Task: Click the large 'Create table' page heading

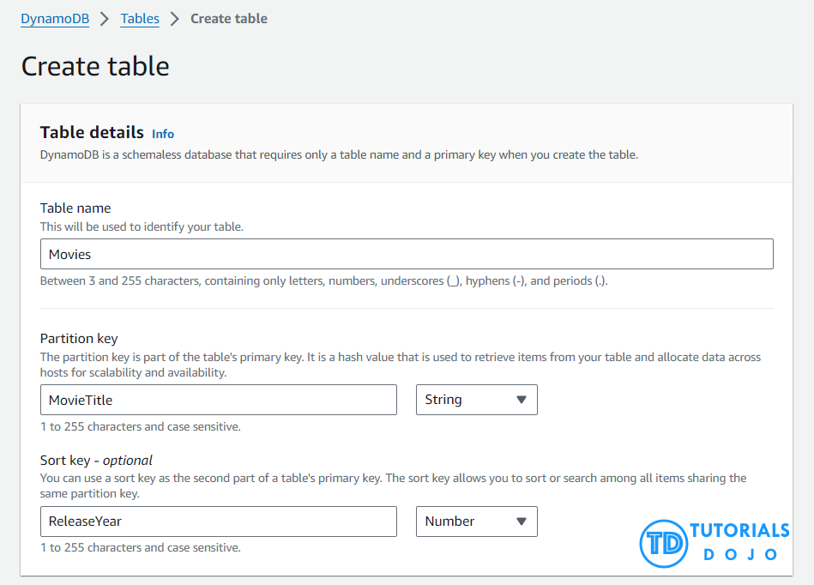Action: point(95,66)
